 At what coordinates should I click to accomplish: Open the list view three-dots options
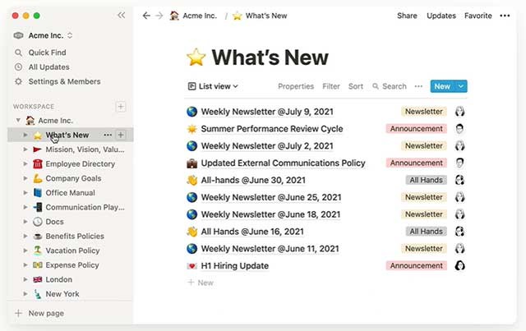(x=418, y=86)
